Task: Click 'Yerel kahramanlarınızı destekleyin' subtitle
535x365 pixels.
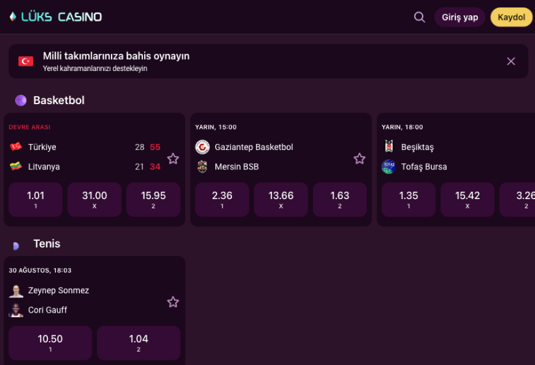Action: [95, 68]
